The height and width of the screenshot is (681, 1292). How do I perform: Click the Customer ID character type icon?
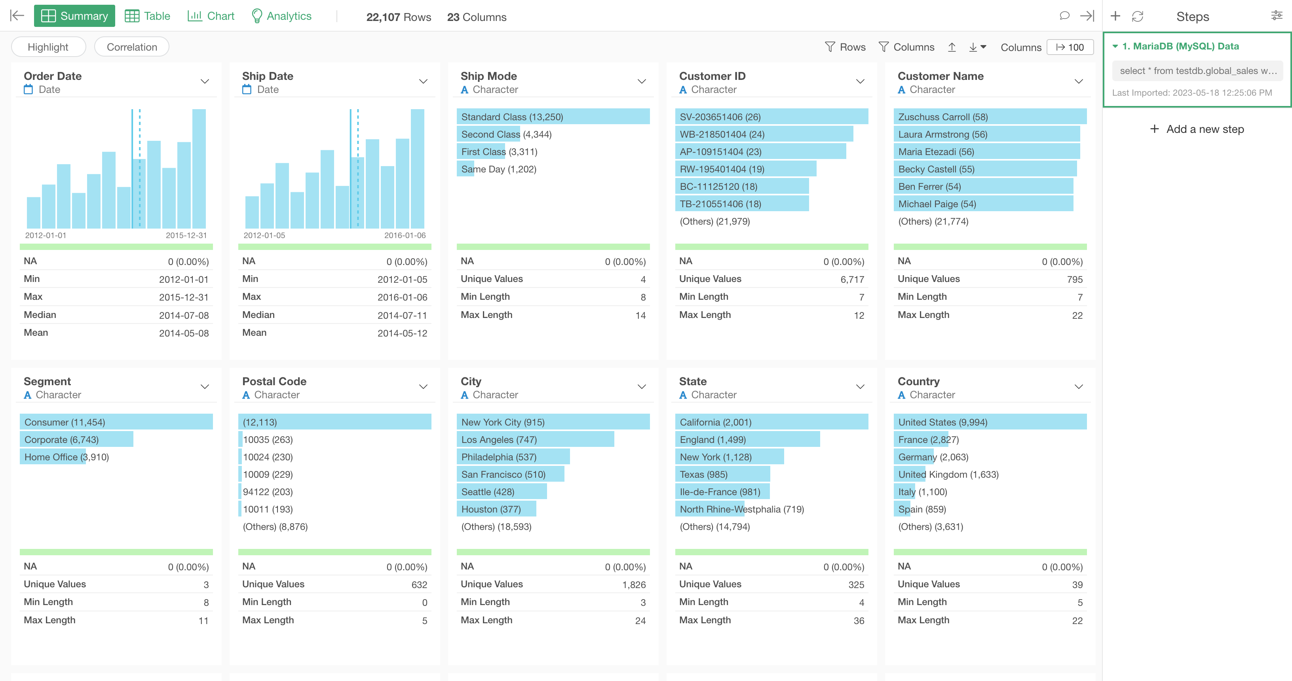tap(683, 90)
